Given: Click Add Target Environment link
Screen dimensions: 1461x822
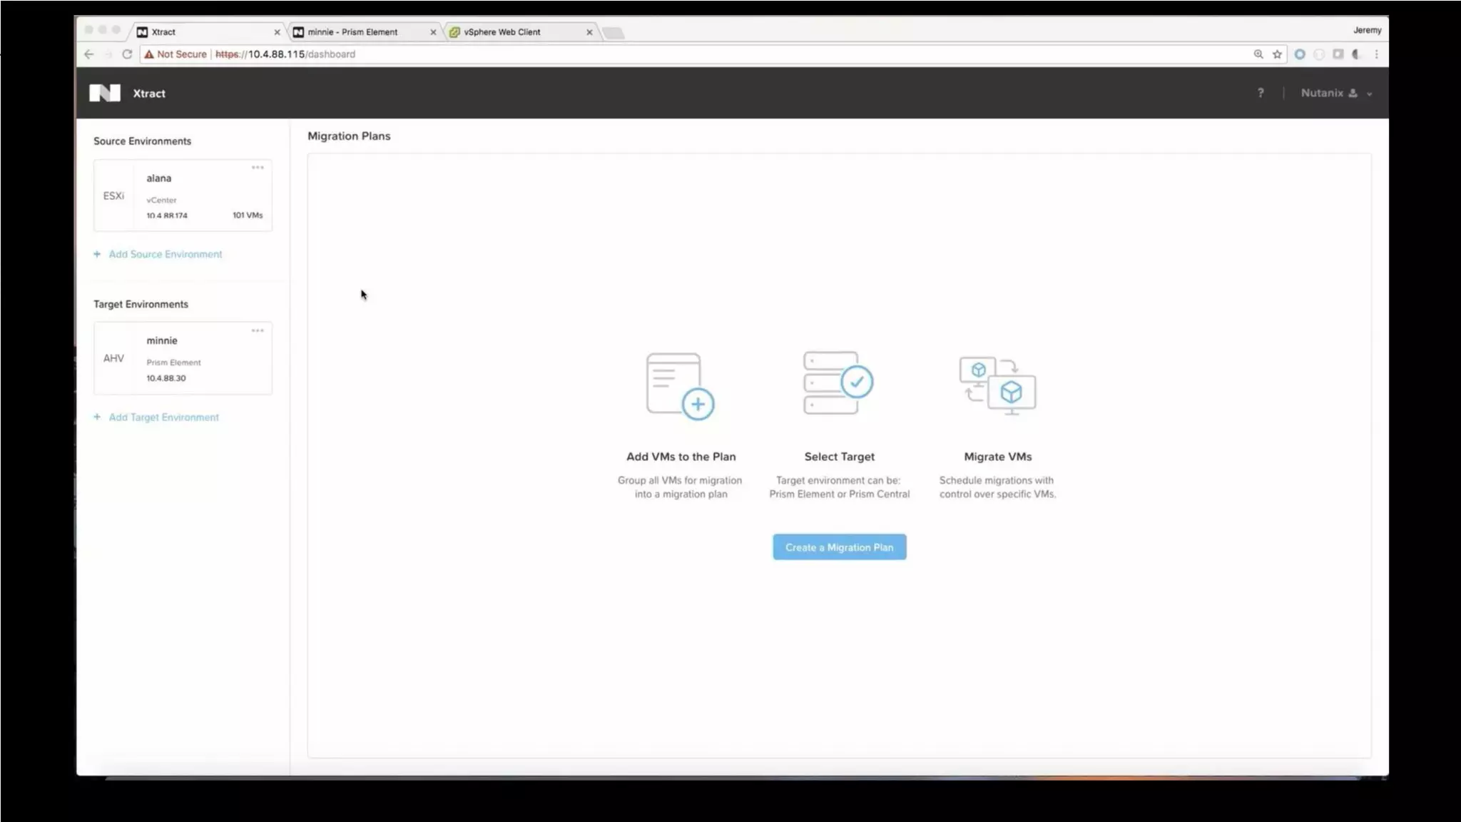Looking at the screenshot, I should (x=163, y=417).
